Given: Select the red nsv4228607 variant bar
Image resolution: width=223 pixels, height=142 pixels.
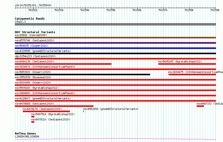Looking at the screenshot, I should (115, 101).
